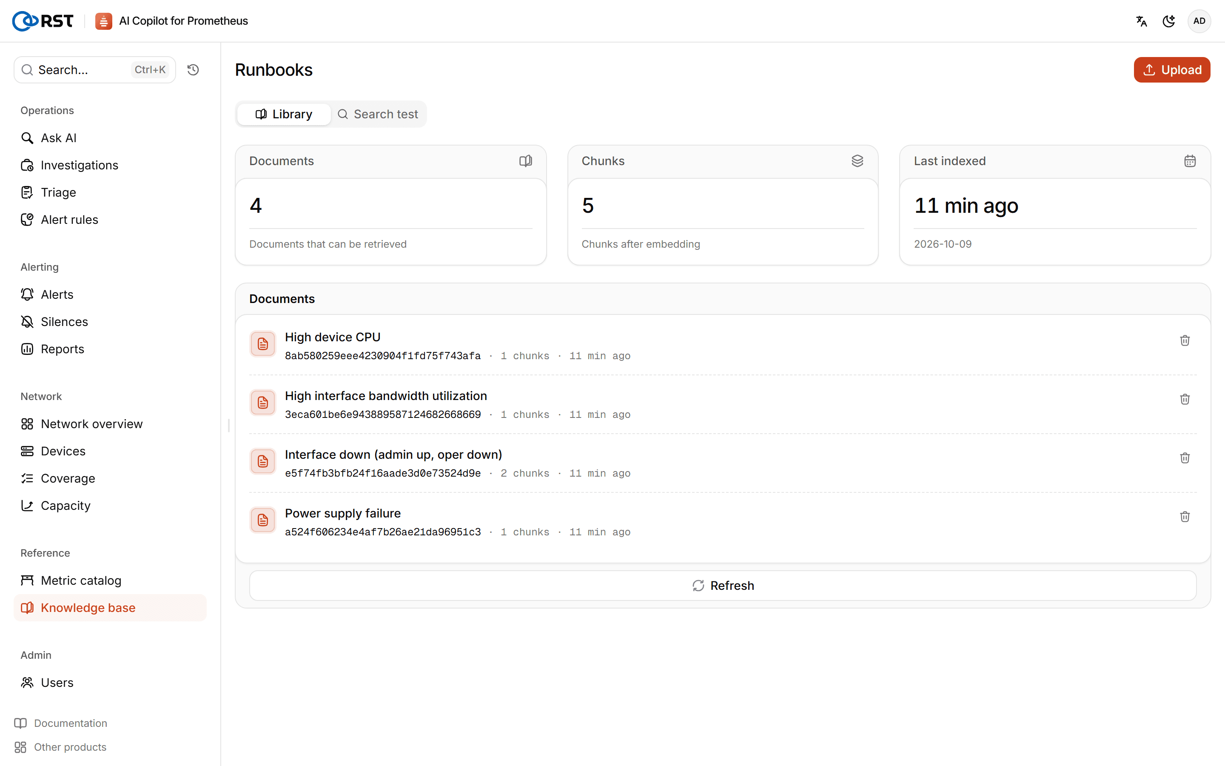Open the Silences page
Viewport: 1225px width, 766px height.
pos(110,322)
